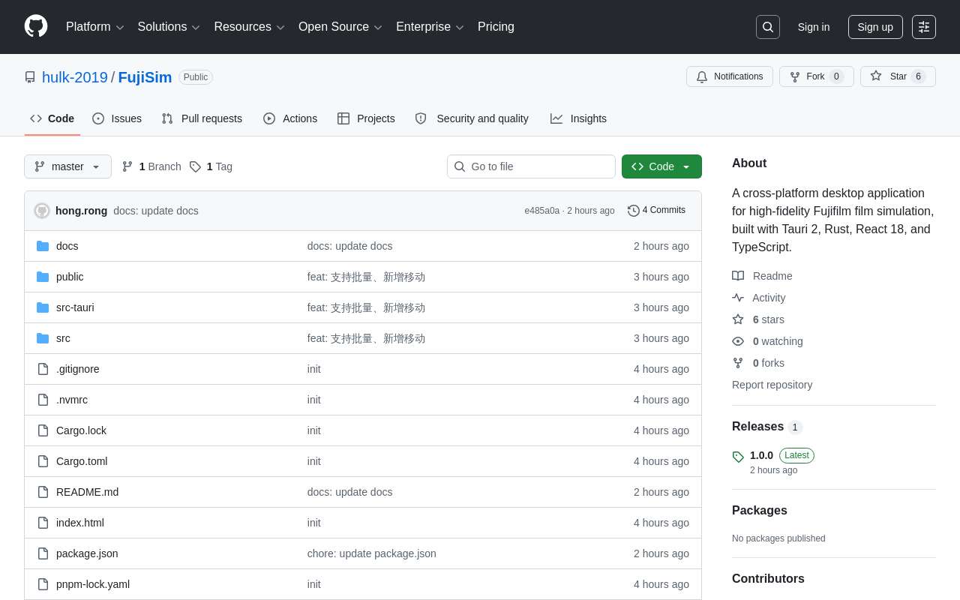The image size is (960, 600).
Task: Switch to the Pull requests tab
Action: pyautogui.click(x=202, y=118)
